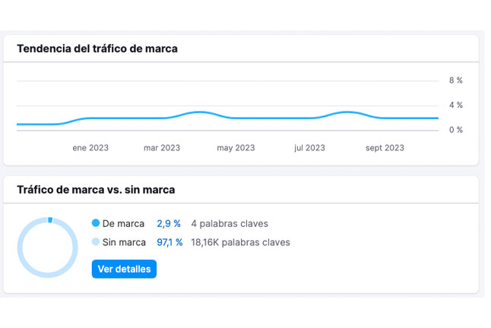Click the jul 2023 axis label

pos(309,148)
